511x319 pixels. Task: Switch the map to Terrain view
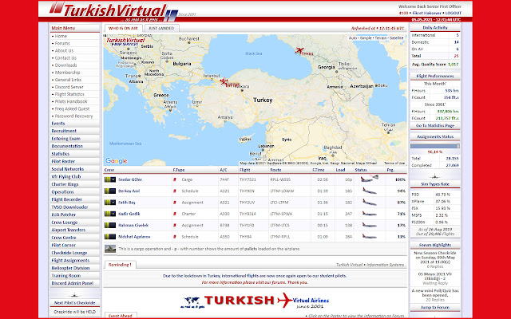(x=380, y=38)
